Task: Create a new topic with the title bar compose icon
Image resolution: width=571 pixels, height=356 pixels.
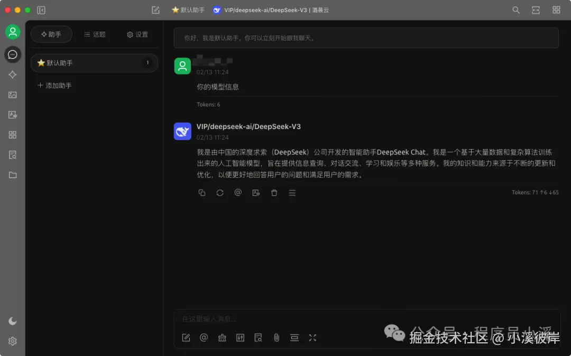Action: [155, 10]
